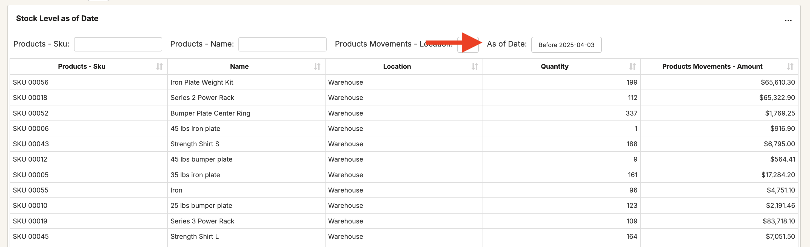Viewport: 810px width, 247px height.
Task: Sort the Quantity column
Action: point(633,66)
